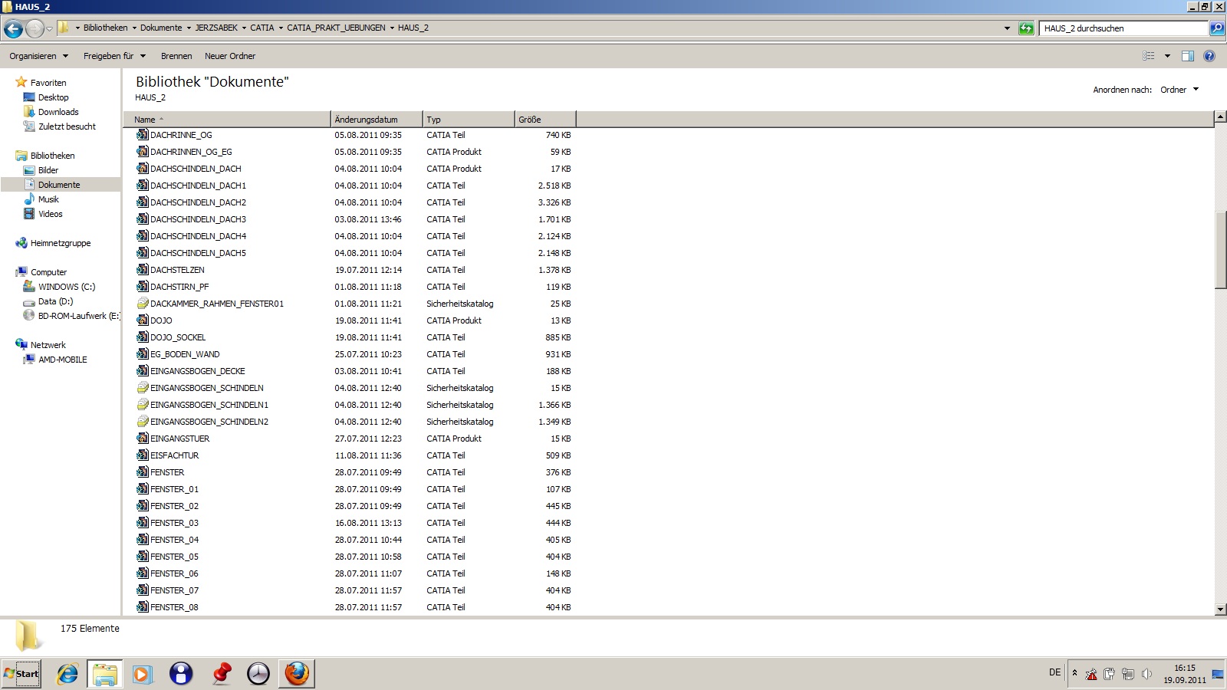1227x690 pixels.
Task: Open the view options dropdown arrow
Action: 1167,56
